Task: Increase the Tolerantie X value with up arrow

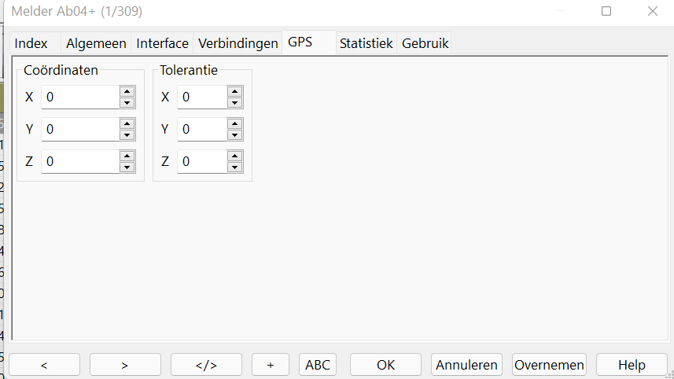Action: point(234,91)
